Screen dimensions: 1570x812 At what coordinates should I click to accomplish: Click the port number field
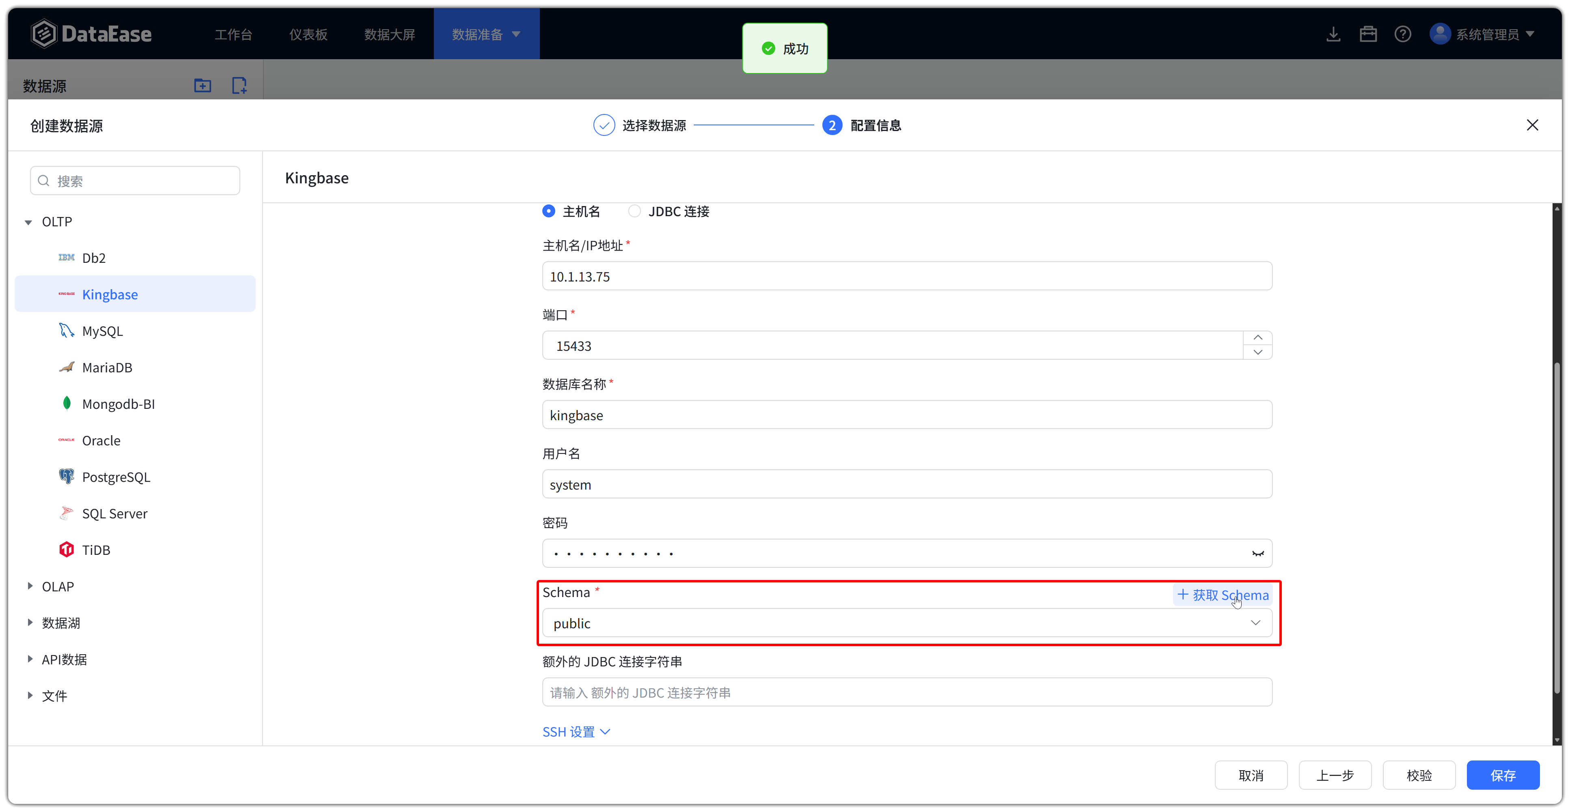(892, 346)
